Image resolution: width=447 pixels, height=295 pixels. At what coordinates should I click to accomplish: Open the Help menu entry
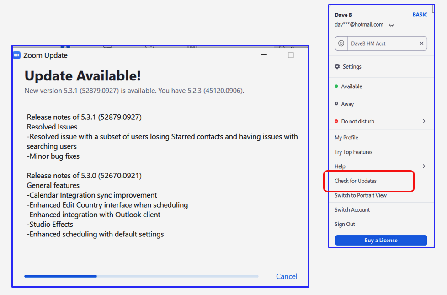click(340, 166)
